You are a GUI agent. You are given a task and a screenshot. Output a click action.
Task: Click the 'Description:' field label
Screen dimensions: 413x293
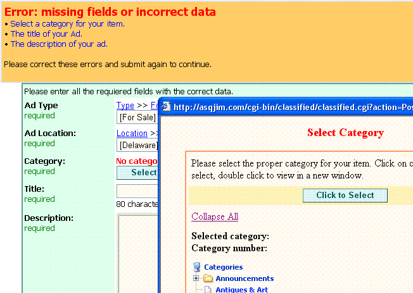tap(49, 218)
